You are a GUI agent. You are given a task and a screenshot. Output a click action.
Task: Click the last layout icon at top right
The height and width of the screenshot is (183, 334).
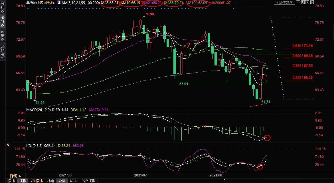tap(311, 3)
